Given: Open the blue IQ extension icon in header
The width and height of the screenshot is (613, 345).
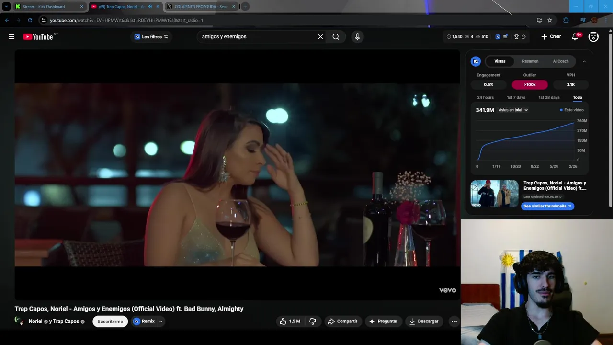Looking at the screenshot, I should pyautogui.click(x=498, y=37).
